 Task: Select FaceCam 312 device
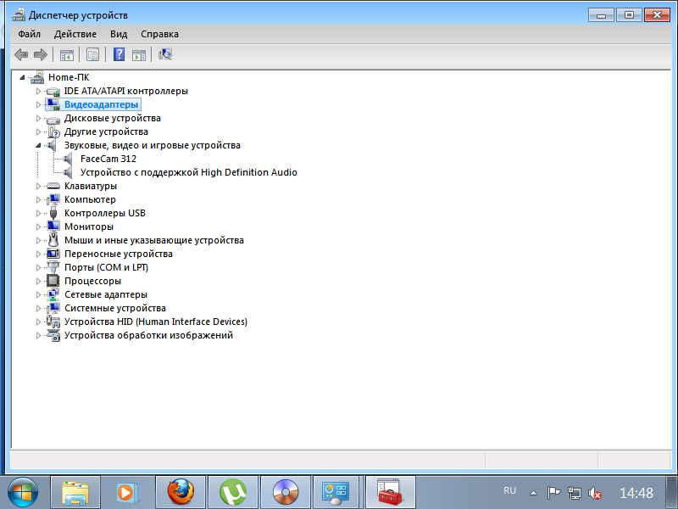(x=108, y=159)
